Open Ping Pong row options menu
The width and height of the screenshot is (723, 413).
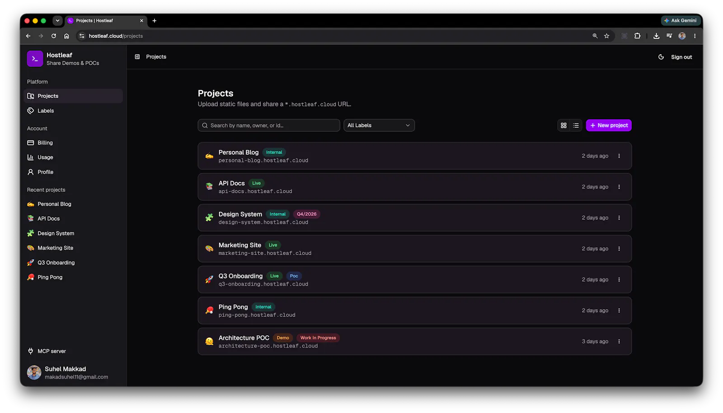pyautogui.click(x=619, y=311)
